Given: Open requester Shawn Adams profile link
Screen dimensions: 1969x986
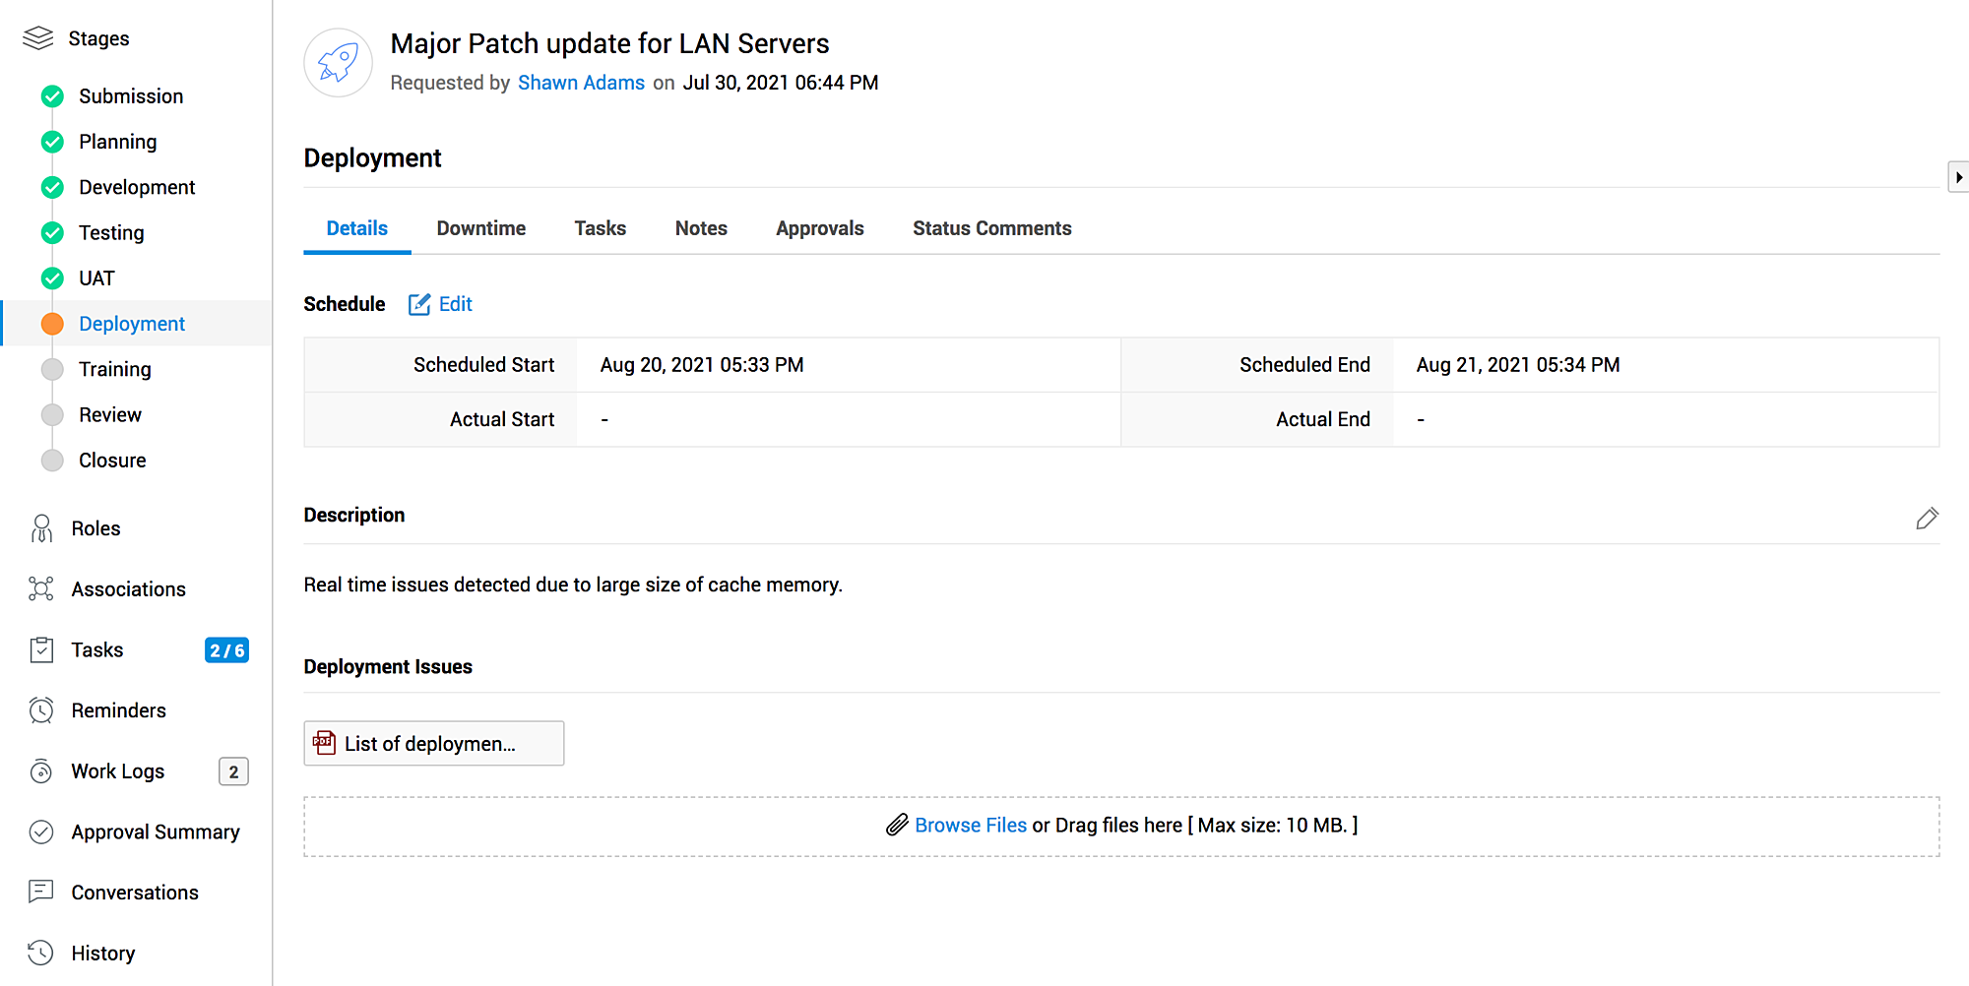Looking at the screenshot, I should tap(582, 83).
